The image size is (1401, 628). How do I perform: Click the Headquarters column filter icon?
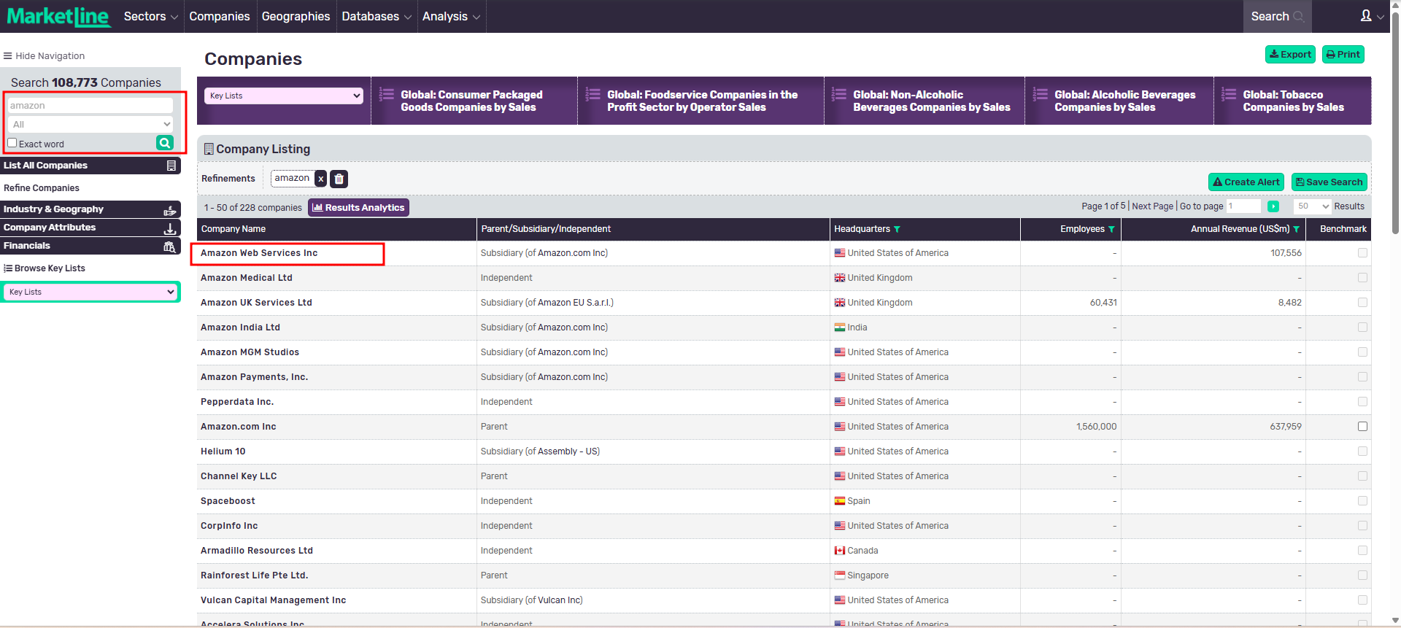tap(897, 229)
